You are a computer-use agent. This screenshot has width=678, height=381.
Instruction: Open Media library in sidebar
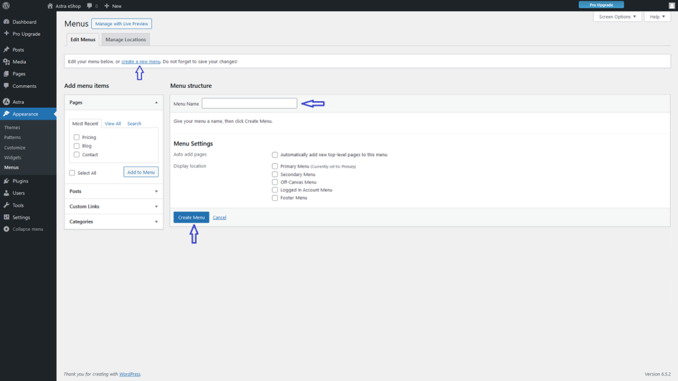point(19,62)
